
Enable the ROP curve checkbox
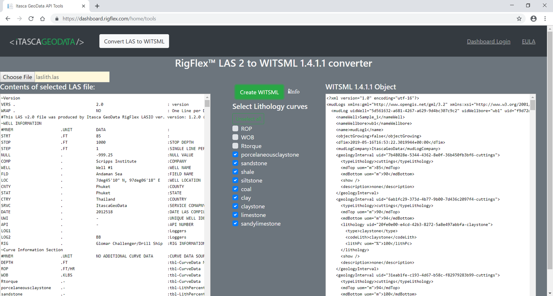coord(235,129)
